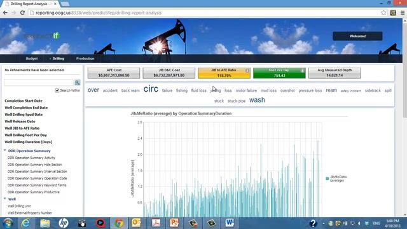407x229 pixels.
Task: Bookmark page using the star icon
Action: 383,13
